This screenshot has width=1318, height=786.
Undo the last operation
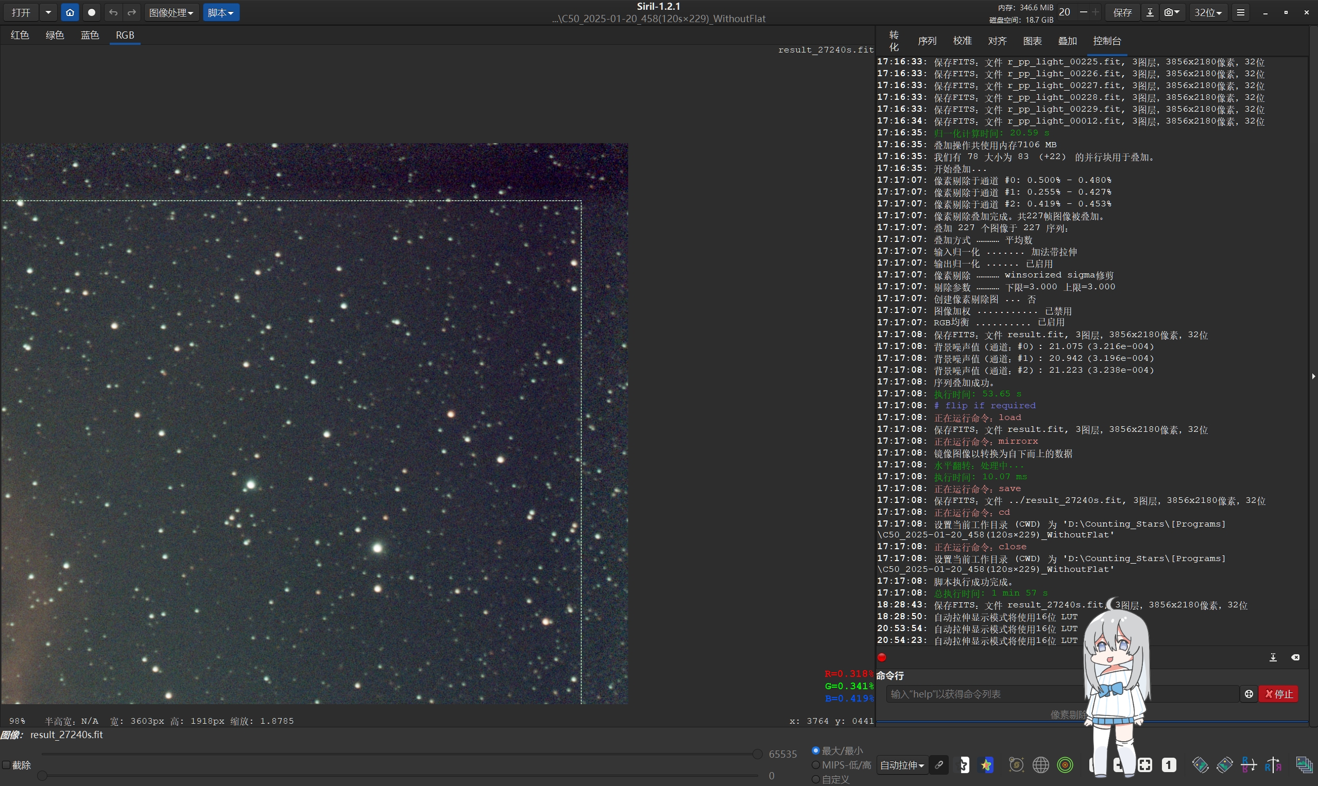113,12
